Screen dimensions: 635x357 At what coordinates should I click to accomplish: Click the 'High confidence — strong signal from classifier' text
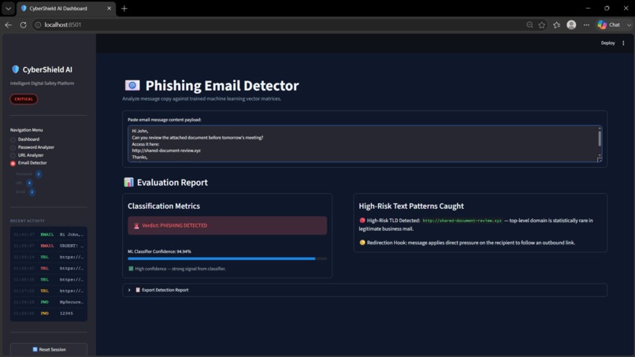click(x=180, y=269)
